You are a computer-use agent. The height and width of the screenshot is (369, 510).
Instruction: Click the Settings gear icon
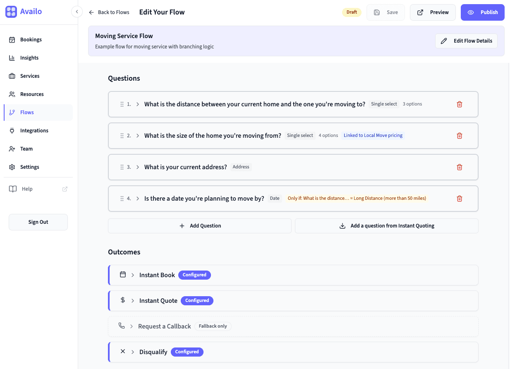[x=11, y=167]
